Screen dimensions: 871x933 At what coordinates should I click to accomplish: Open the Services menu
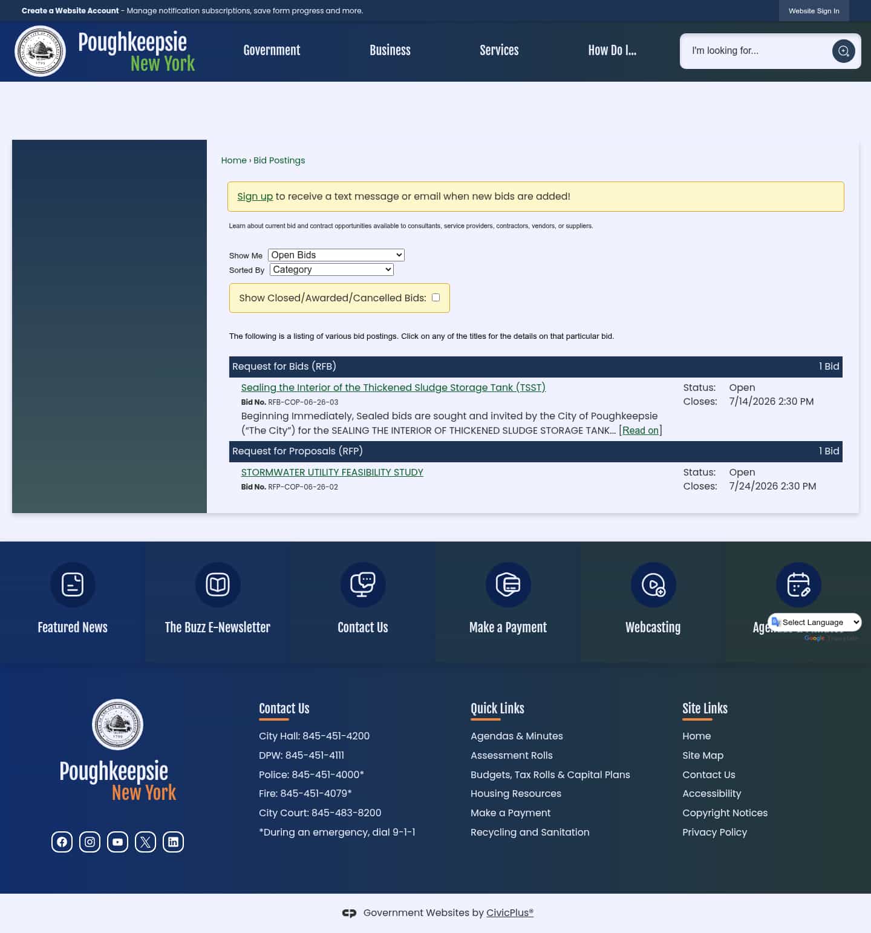pyautogui.click(x=499, y=50)
